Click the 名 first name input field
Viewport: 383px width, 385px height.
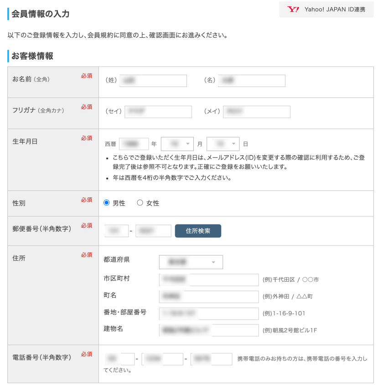pyautogui.click(x=252, y=81)
